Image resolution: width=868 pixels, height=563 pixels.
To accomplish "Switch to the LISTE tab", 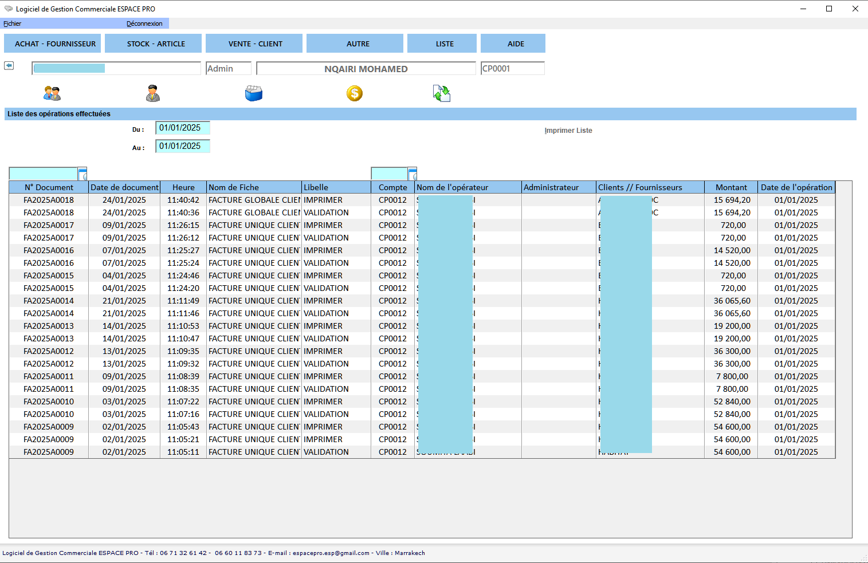I will [x=442, y=44].
